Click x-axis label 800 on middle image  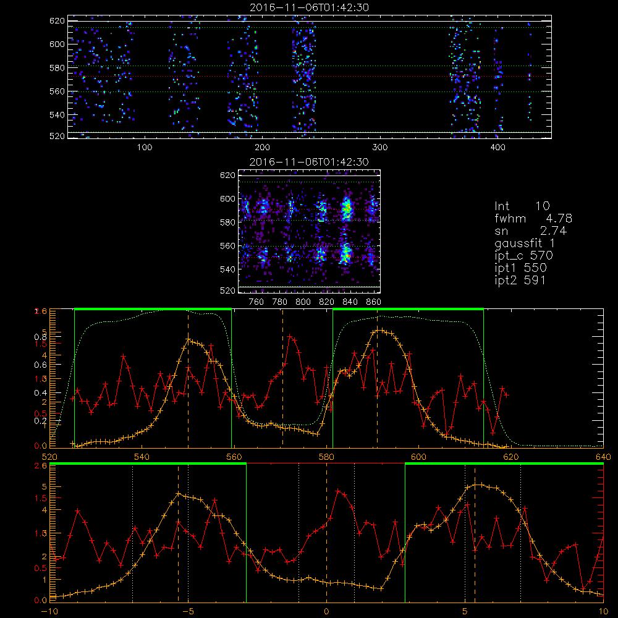[x=303, y=302]
